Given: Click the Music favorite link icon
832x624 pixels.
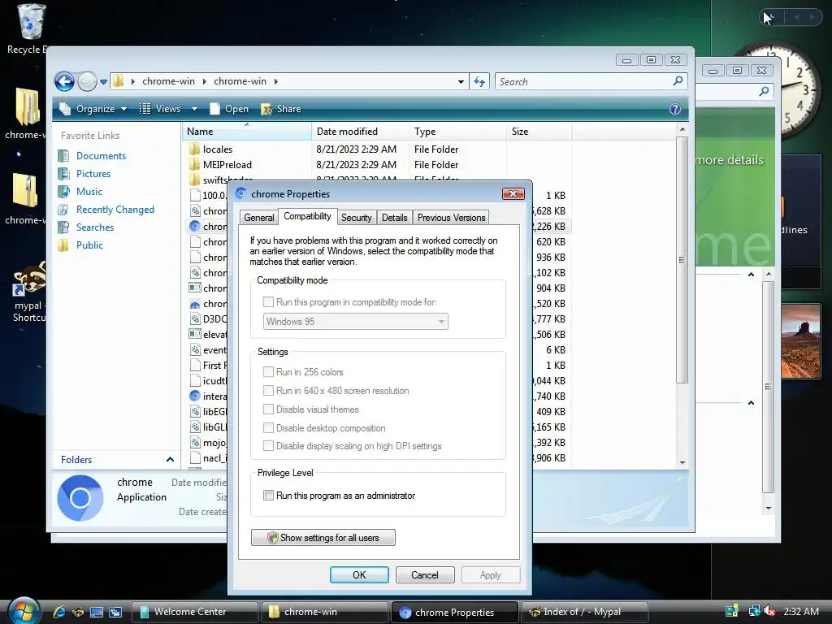Looking at the screenshot, I should 63,191.
